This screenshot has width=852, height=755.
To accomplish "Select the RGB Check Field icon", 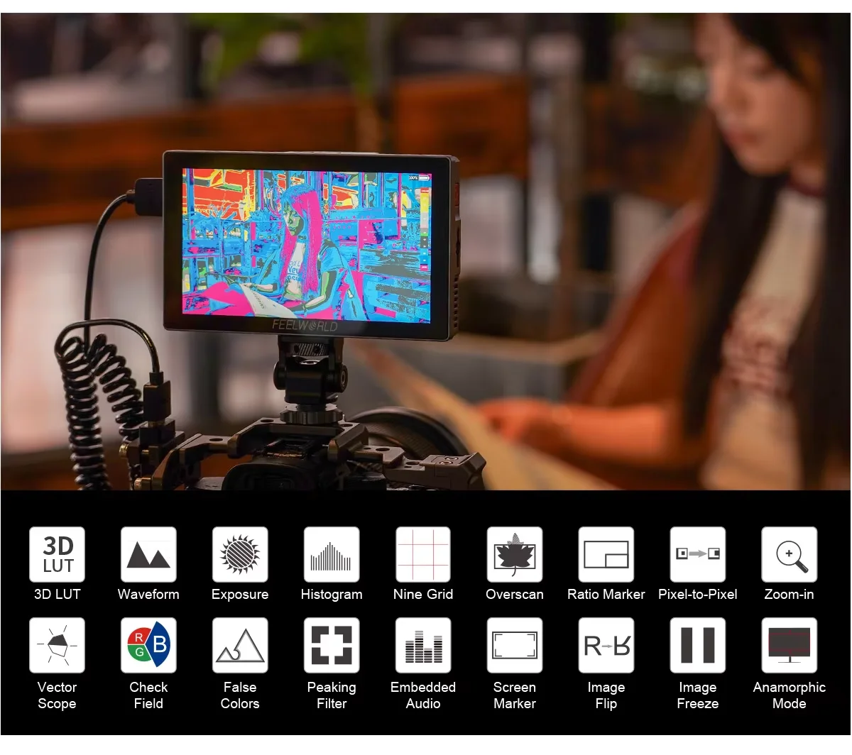I will (148, 645).
